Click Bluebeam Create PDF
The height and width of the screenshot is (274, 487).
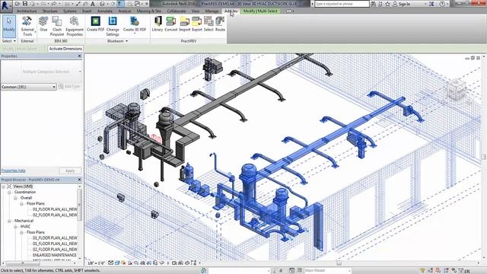point(95,24)
